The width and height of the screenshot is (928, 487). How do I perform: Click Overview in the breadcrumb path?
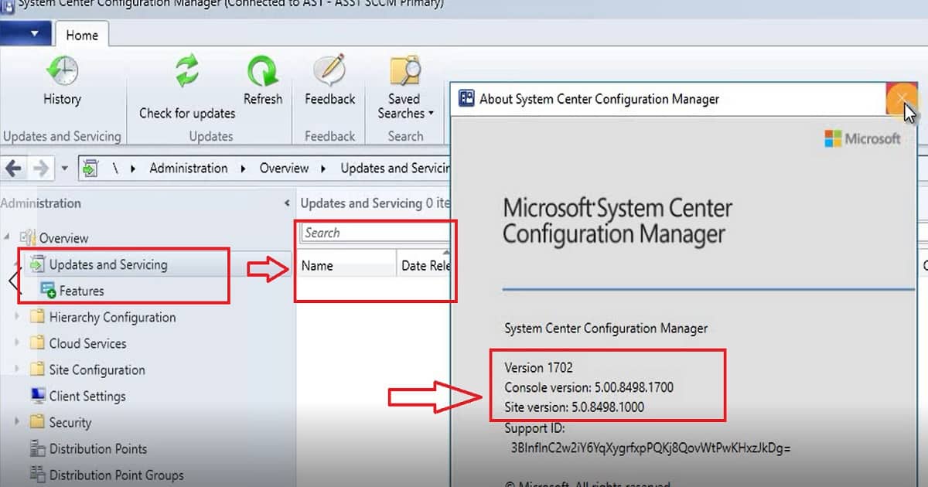coord(284,168)
